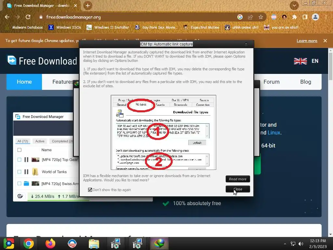
Task: Open Read more about IDM integration
Action: coord(238,179)
